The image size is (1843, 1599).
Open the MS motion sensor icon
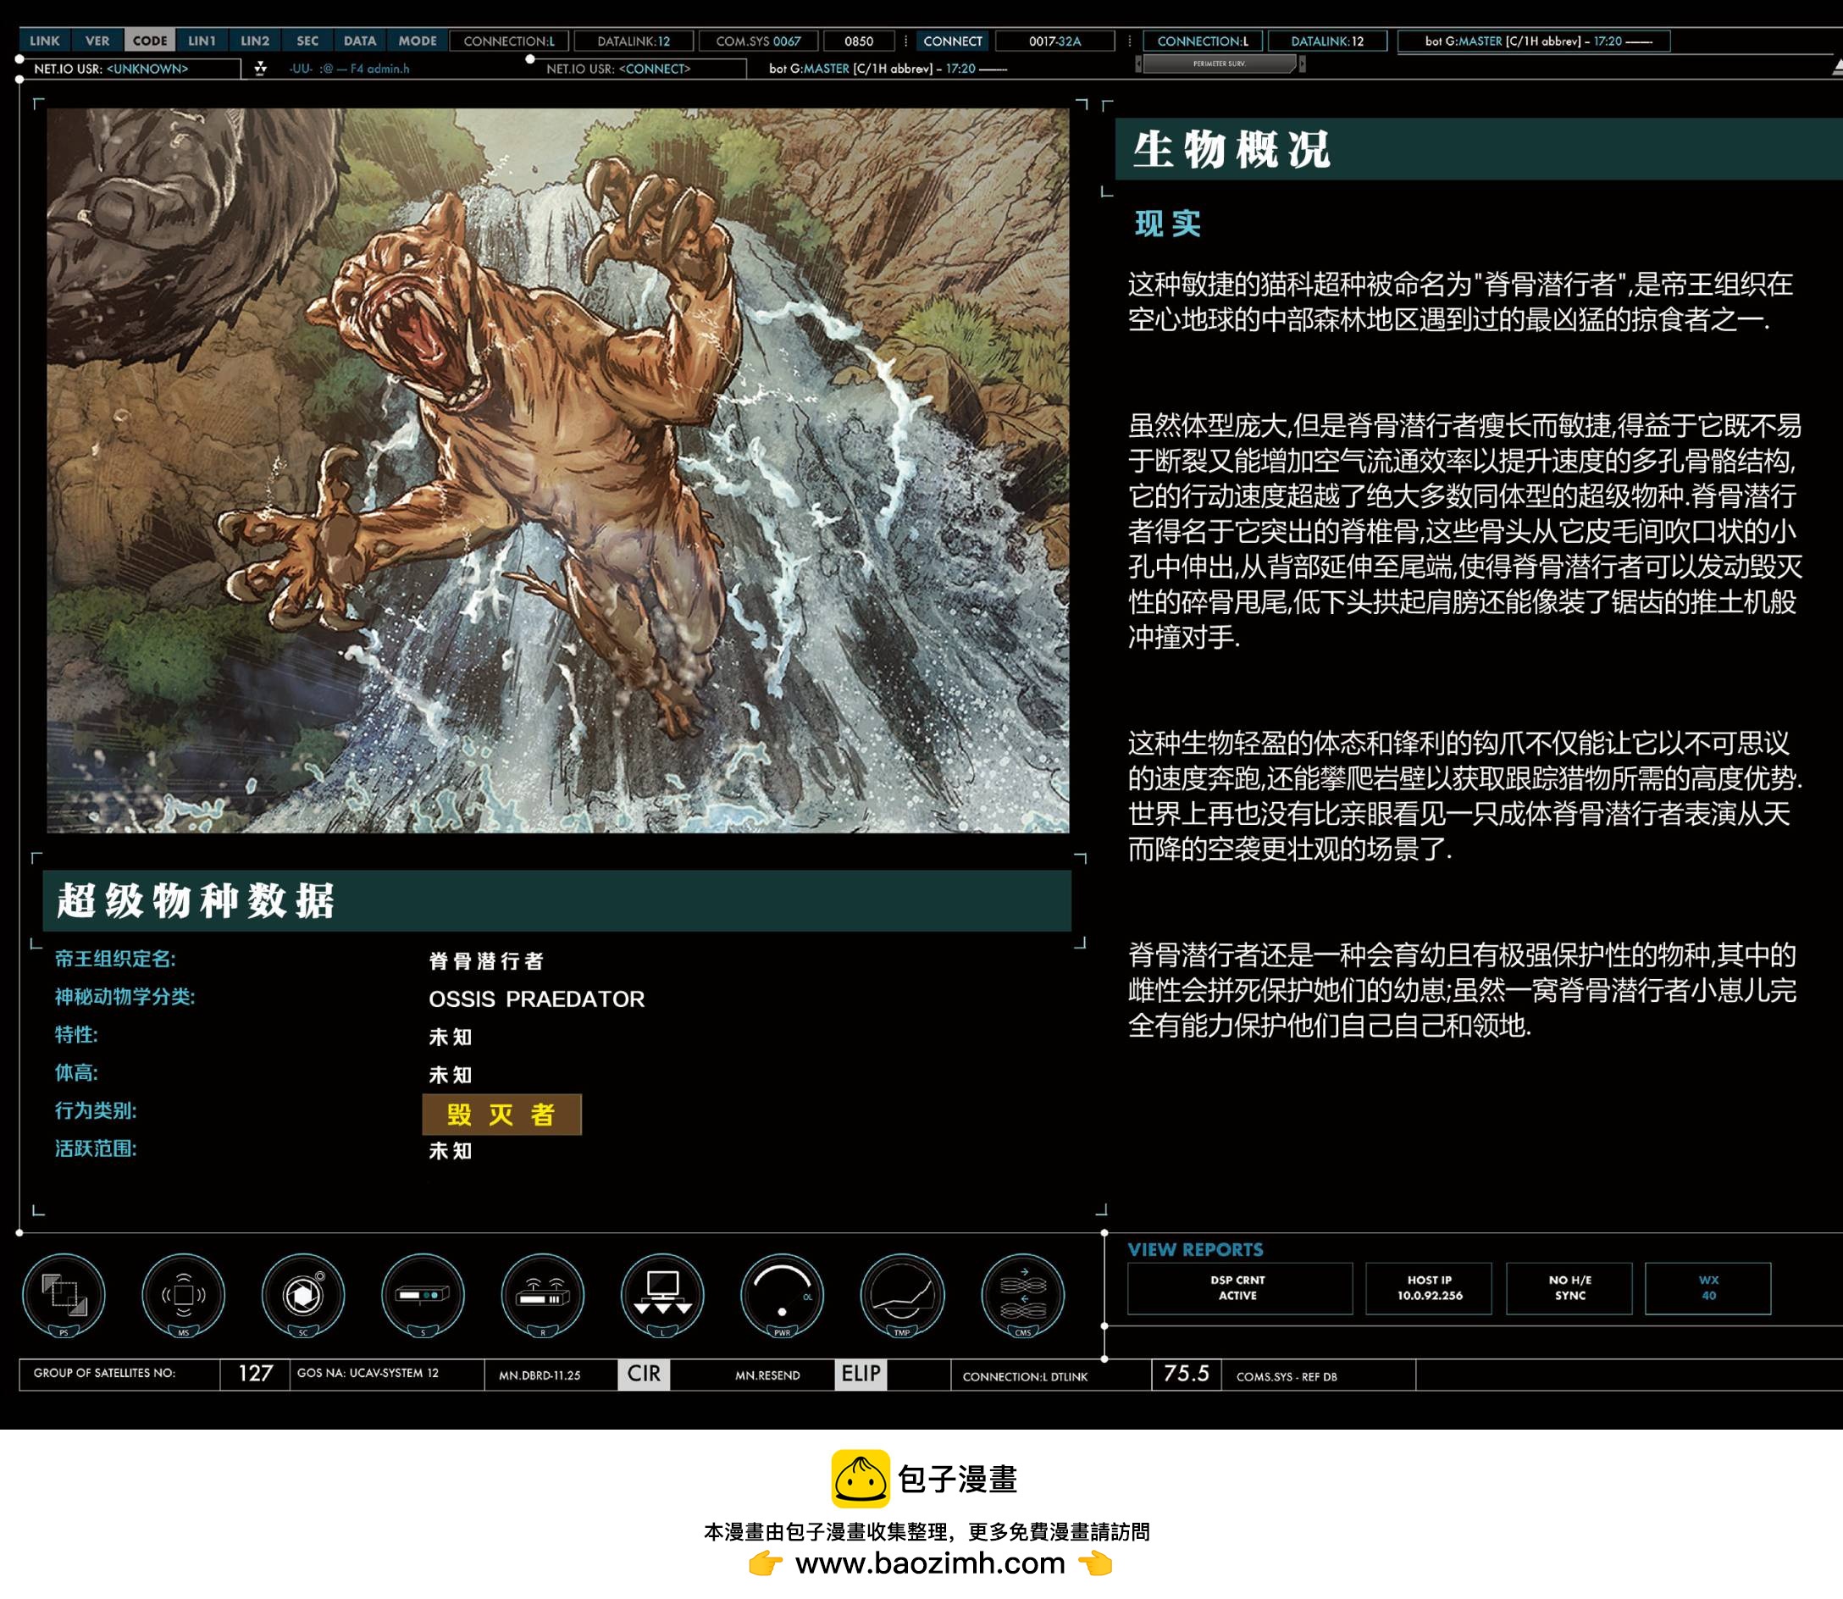point(183,1295)
